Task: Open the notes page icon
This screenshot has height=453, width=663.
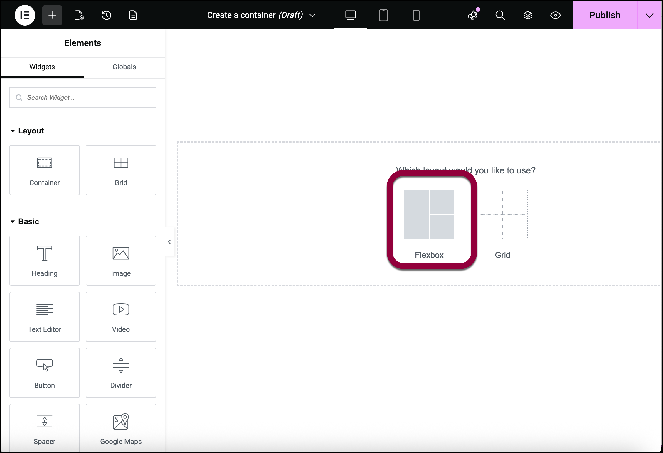Action: coord(133,15)
